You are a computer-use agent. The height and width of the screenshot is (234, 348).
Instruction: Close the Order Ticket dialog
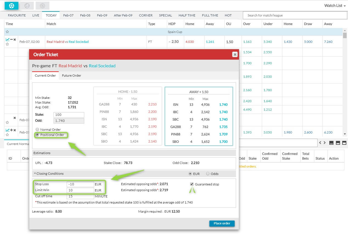[235, 54]
